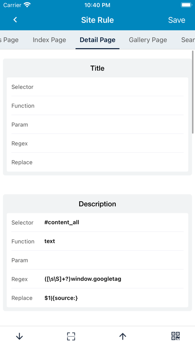
Task: Edit the Title Function field
Action: point(97,105)
